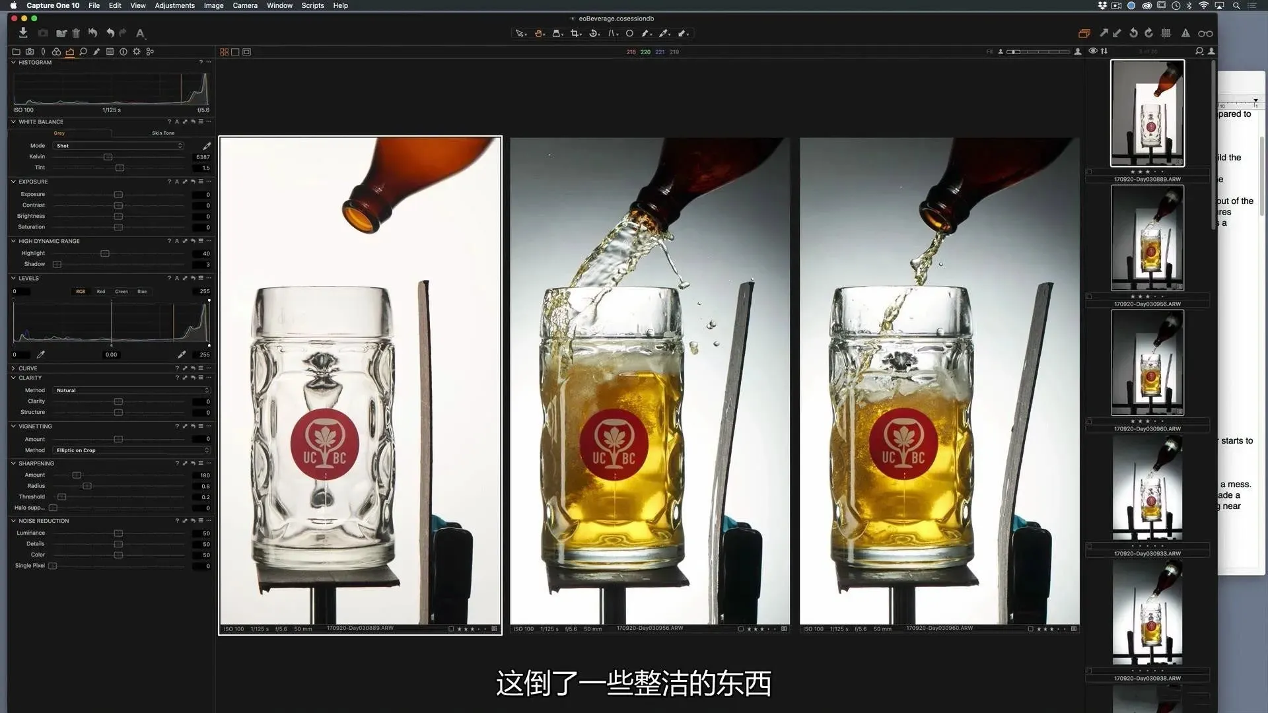Image resolution: width=1268 pixels, height=713 pixels.
Task: Switch to the Skin Tone tab
Action: (x=163, y=133)
